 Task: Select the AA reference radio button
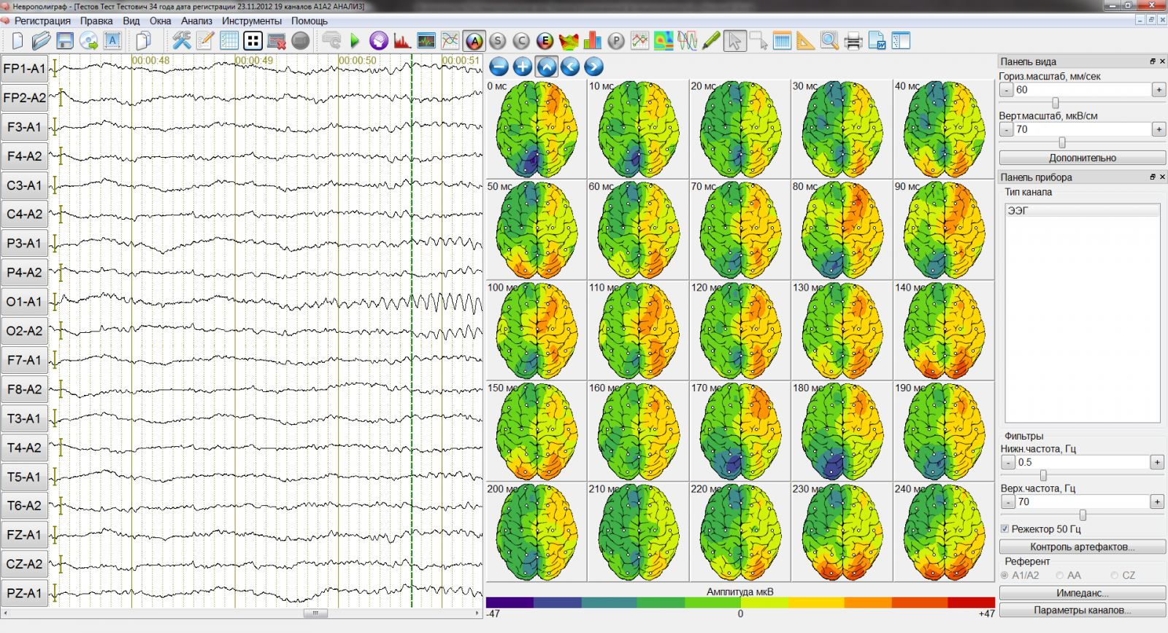pos(1060,575)
